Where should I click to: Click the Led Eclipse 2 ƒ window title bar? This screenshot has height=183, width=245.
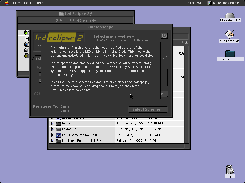75,14
